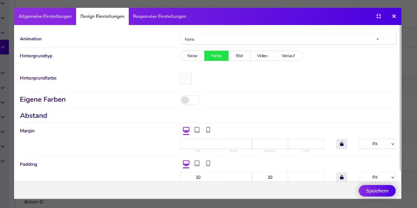This screenshot has width=417, height=208.
Task: Click the Margin top input field
Action: [198, 144]
